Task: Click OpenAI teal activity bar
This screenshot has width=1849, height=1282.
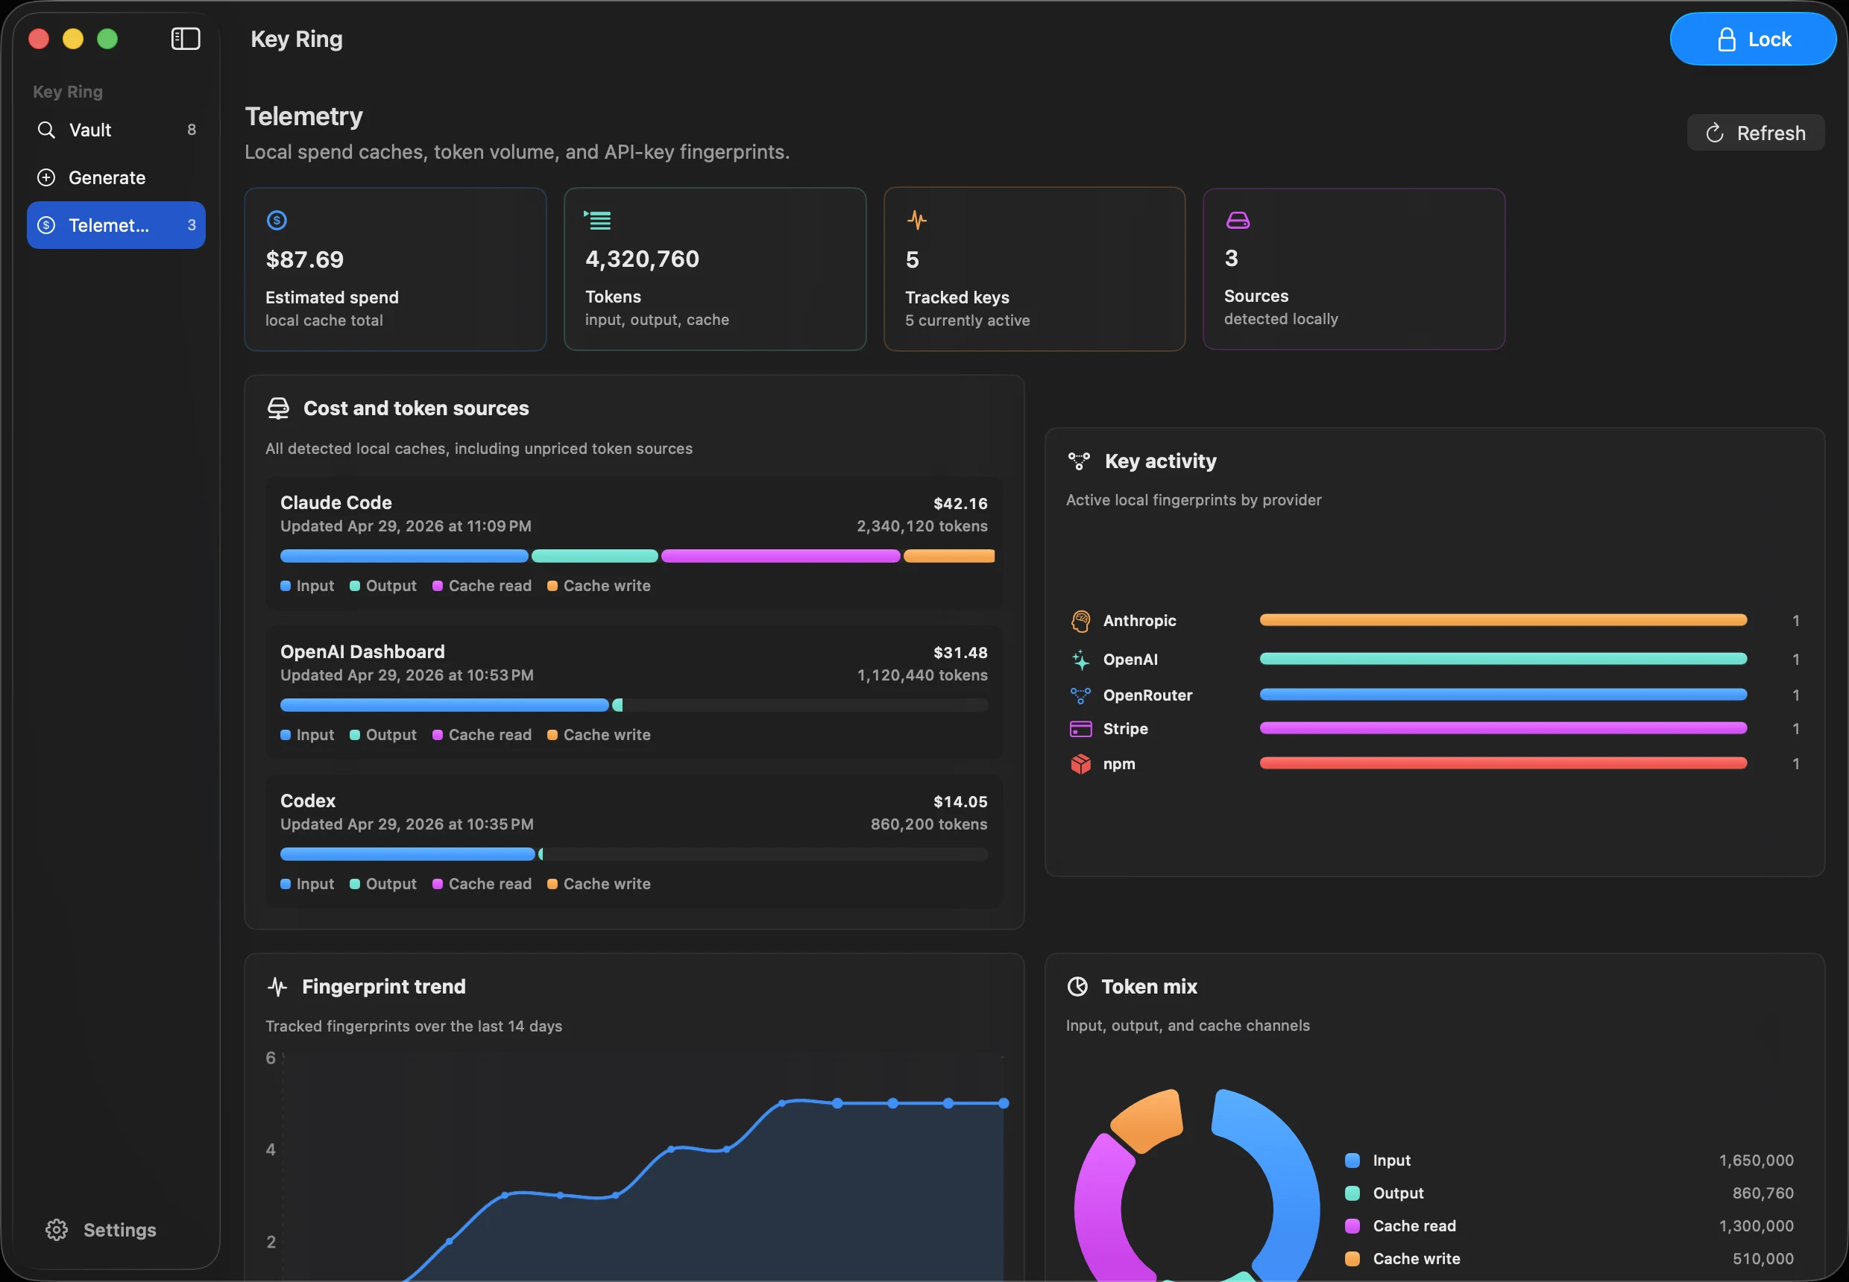Action: click(1502, 659)
